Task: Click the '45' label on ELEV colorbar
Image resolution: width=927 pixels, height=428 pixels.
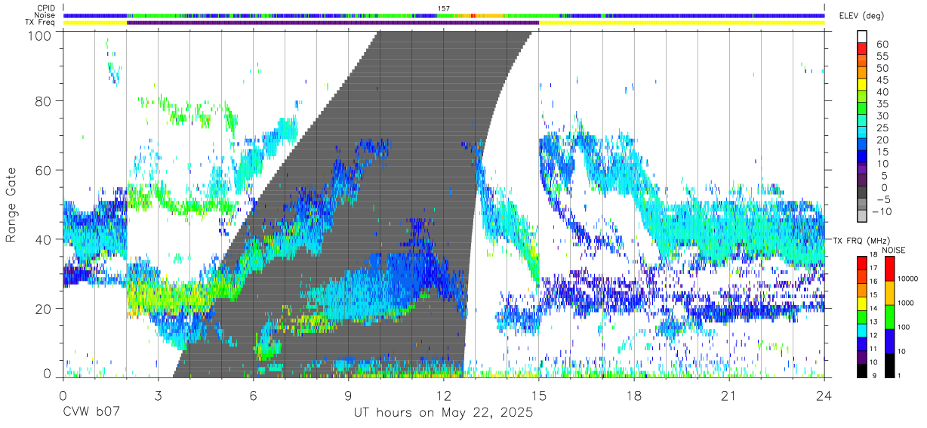Action: click(882, 80)
